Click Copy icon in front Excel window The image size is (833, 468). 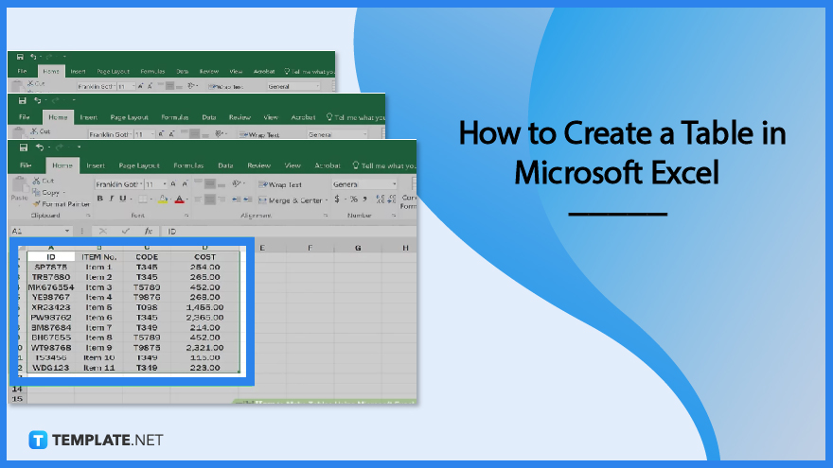(x=36, y=192)
